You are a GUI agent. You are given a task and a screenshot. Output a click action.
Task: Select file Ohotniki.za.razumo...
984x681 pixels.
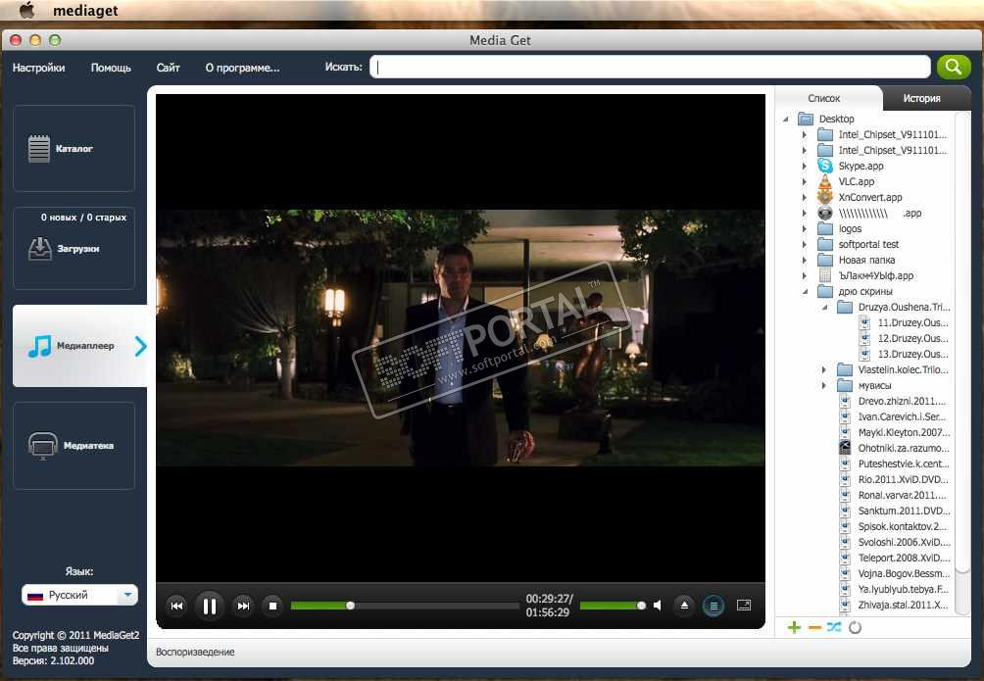[x=904, y=448]
